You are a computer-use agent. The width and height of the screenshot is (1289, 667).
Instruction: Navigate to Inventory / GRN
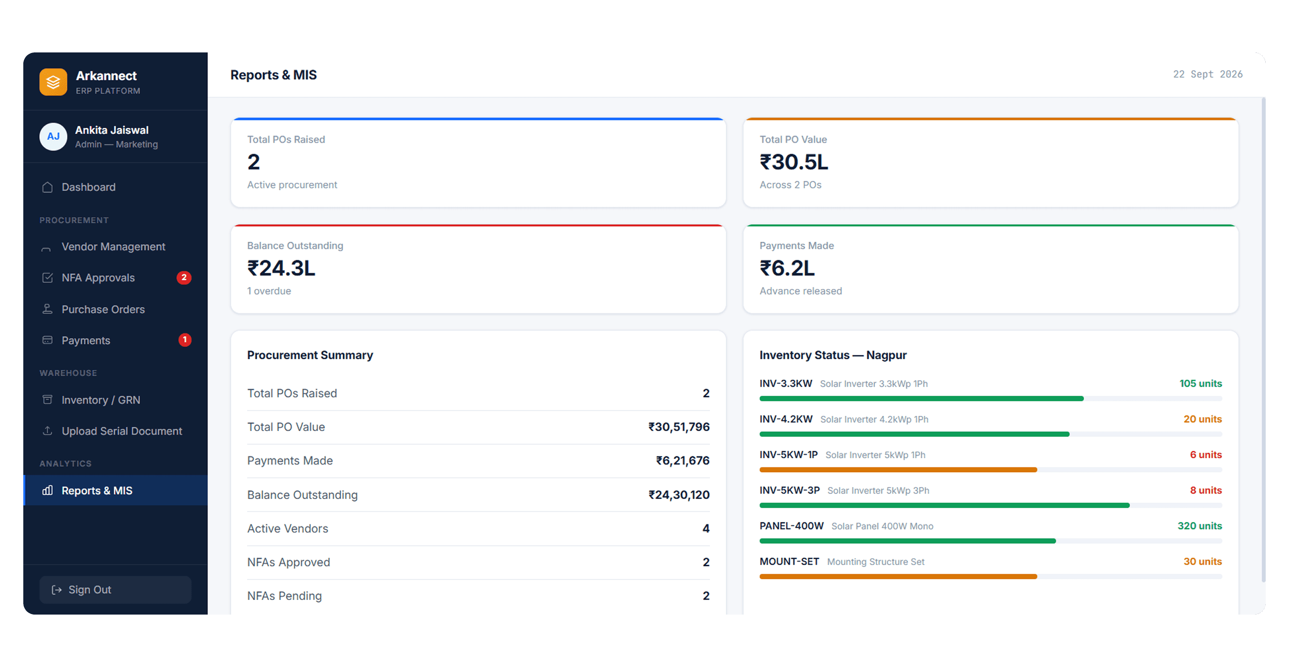click(x=116, y=400)
